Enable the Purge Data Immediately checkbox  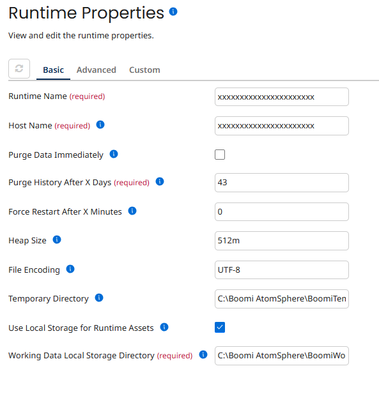220,155
